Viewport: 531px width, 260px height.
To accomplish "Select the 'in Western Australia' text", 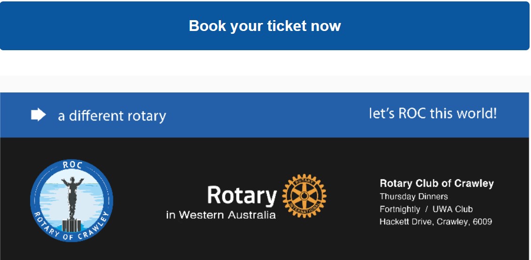I will click(x=221, y=215).
